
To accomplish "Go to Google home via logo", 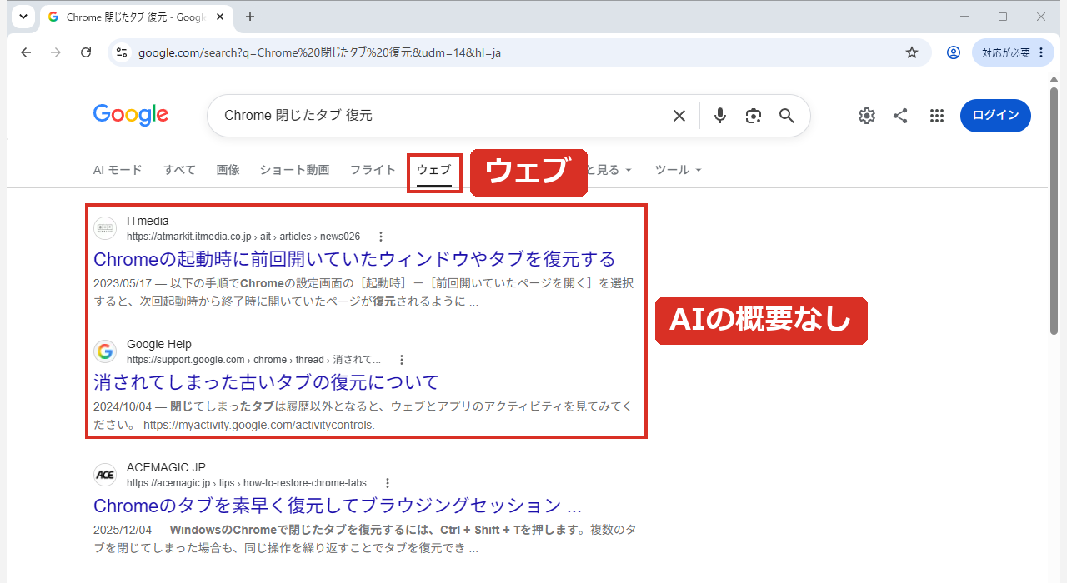I will (131, 115).
